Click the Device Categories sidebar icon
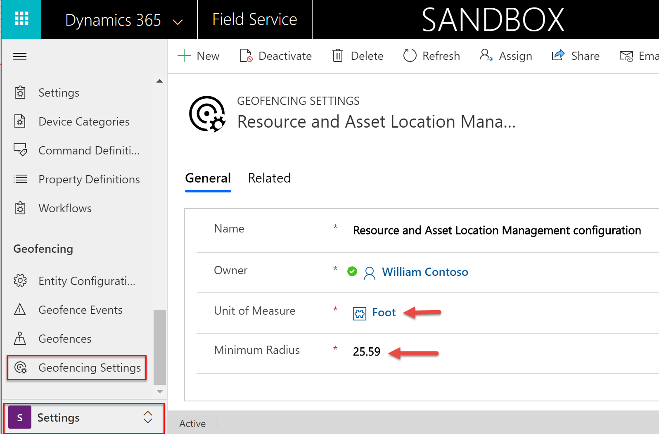The height and width of the screenshot is (434, 659). (20, 121)
